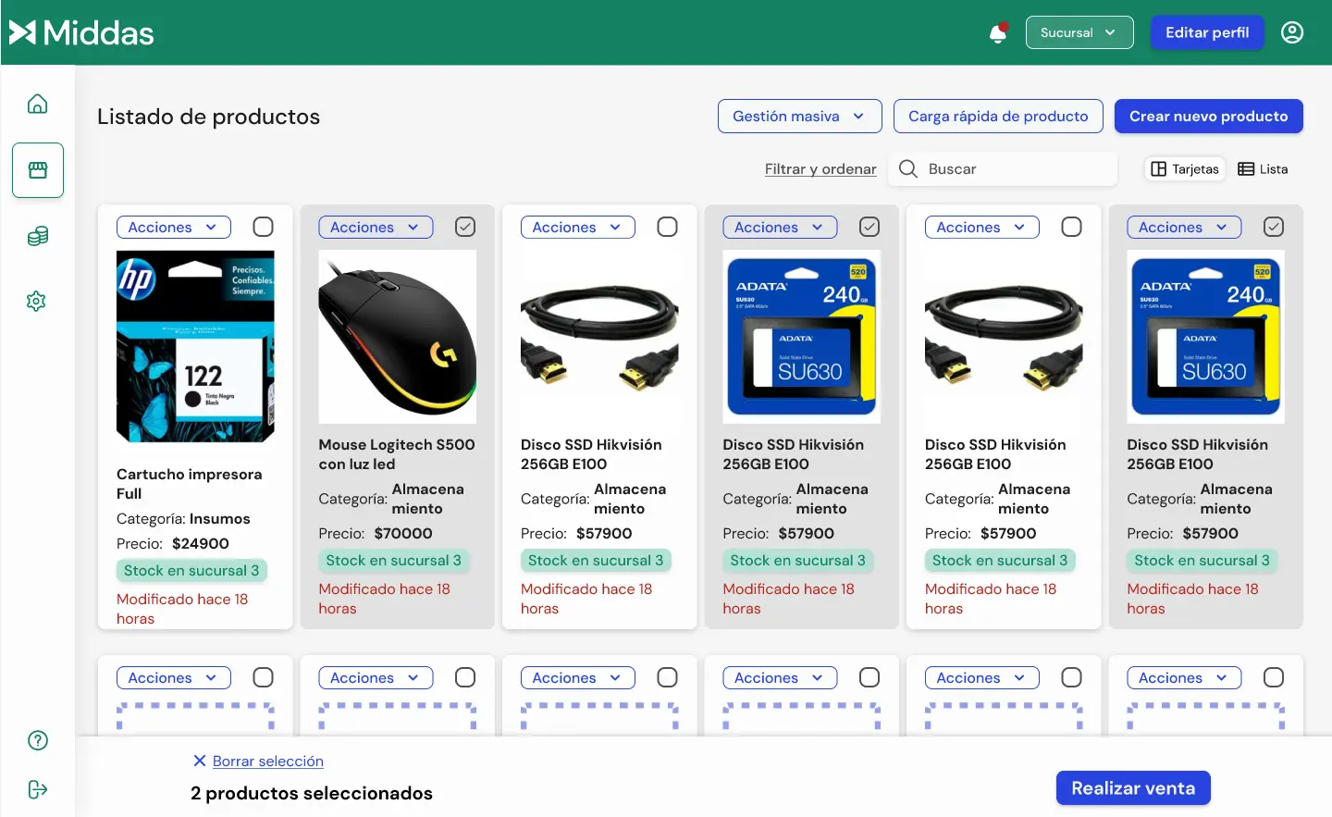1332x817 pixels.
Task: Click Borrar selección link
Action: tap(267, 761)
